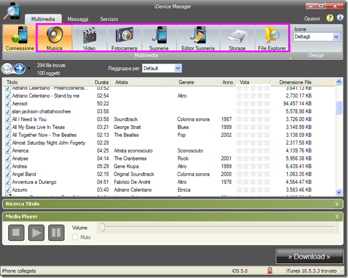
Task: Click the music note icon beside Azzurro
Action: tap(8, 190)
